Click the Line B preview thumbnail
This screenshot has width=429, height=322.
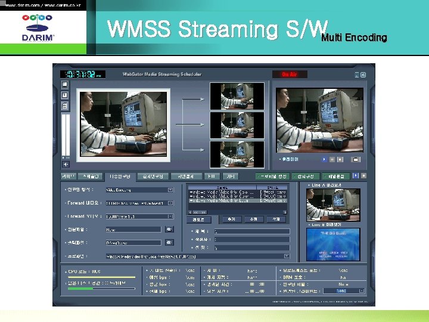point(333,244)
